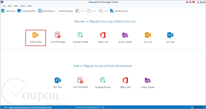206x109 pixels.
Task: Switch language to English flag
Action: click(187, 2)
